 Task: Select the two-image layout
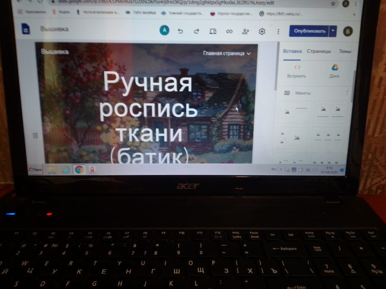pyautogui.click(x=330, y=112)
